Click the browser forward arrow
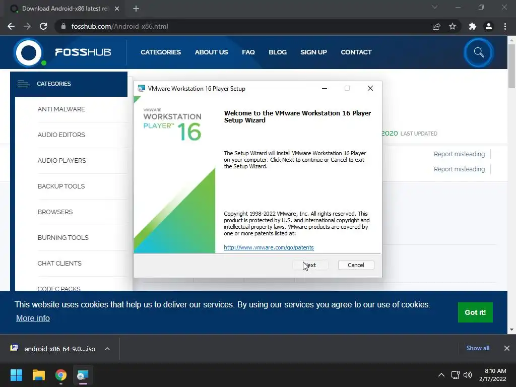This screenshot has height=387, width=516. (27, 26)
